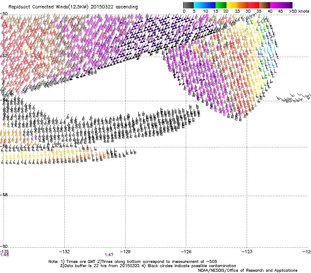Click the '25' label under the legend
Image resolution: width=311 pixels, height=273 pixels.
point(237,11)
